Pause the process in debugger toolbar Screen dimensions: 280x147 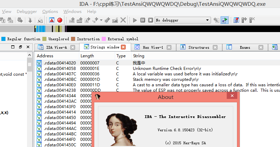tap(143, 20)
